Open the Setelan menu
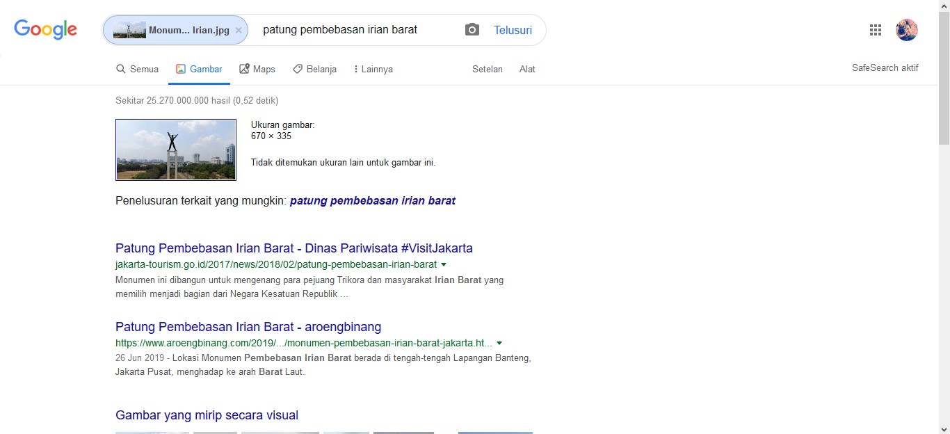 tap(487, 69)
